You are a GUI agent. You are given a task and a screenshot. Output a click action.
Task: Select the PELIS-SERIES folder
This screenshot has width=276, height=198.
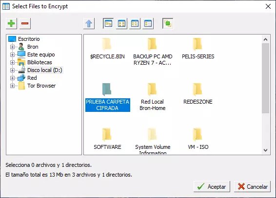[x=198, y=49]
